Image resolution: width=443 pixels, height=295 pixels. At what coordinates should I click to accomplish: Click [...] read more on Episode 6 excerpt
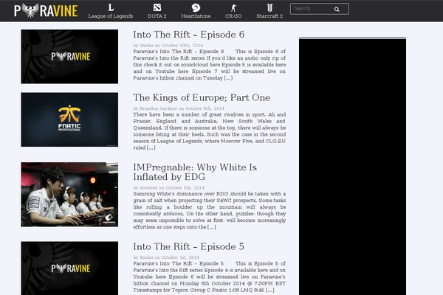coord(228,78)
